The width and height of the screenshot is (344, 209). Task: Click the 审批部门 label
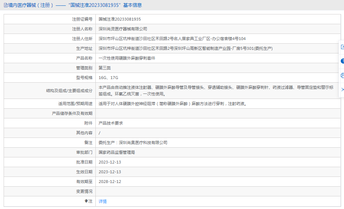tap(84, 152)
